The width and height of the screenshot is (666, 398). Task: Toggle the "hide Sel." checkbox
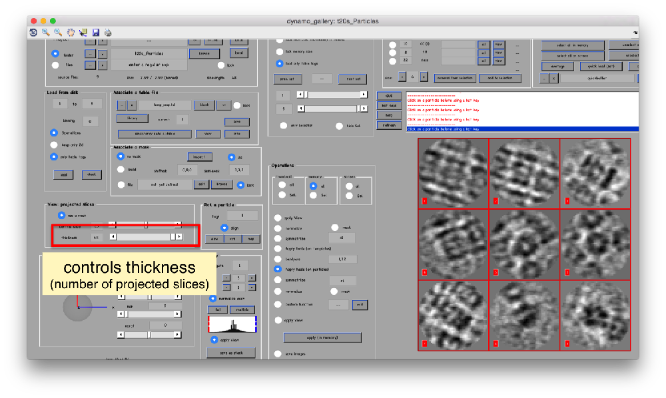point(339,125)
